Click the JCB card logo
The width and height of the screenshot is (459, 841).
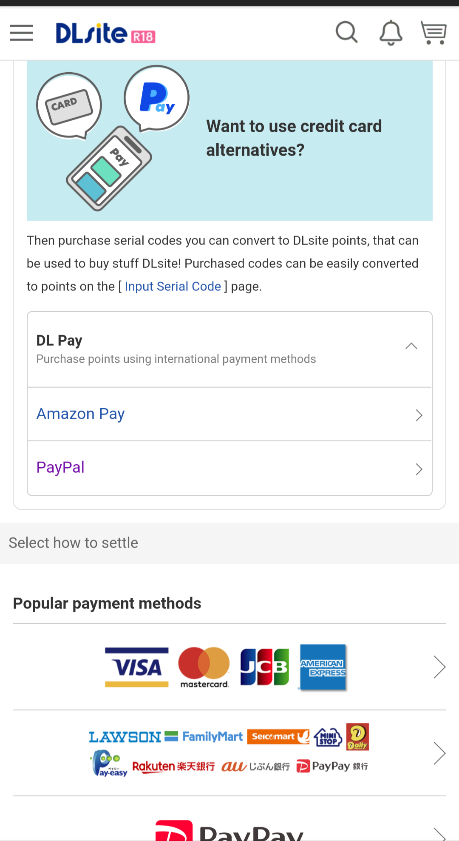(x=264, y=667)
